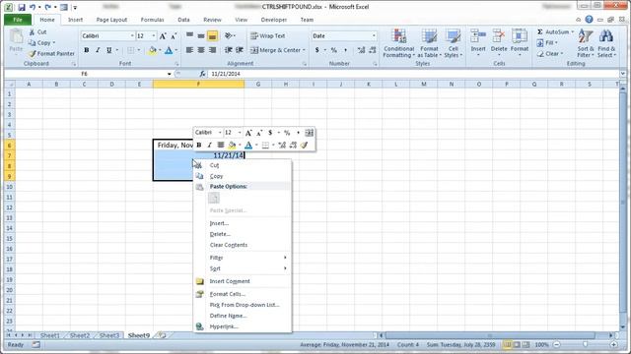Click the Name Box showing F6
The height and width of the screenshot is (354, 631).
85,74
